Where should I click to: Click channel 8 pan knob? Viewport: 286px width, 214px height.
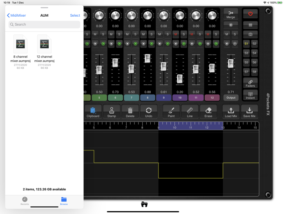click(x=147, y=15)
